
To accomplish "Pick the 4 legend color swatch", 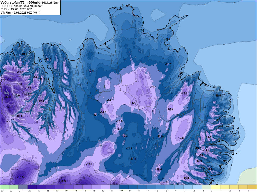I will point(252,187).
